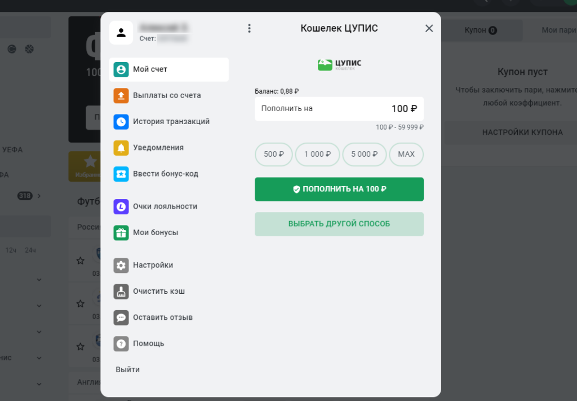Choose the 500 ₽ preset amount
Screen dimensions: 577x401
(x=274, y=155)
